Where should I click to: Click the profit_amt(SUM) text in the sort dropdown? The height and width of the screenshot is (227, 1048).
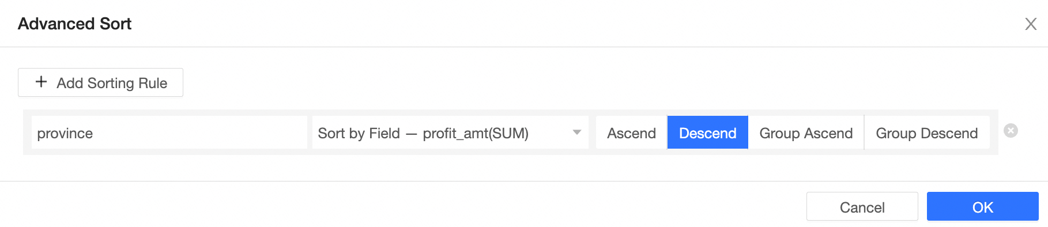tap(476, 133)
